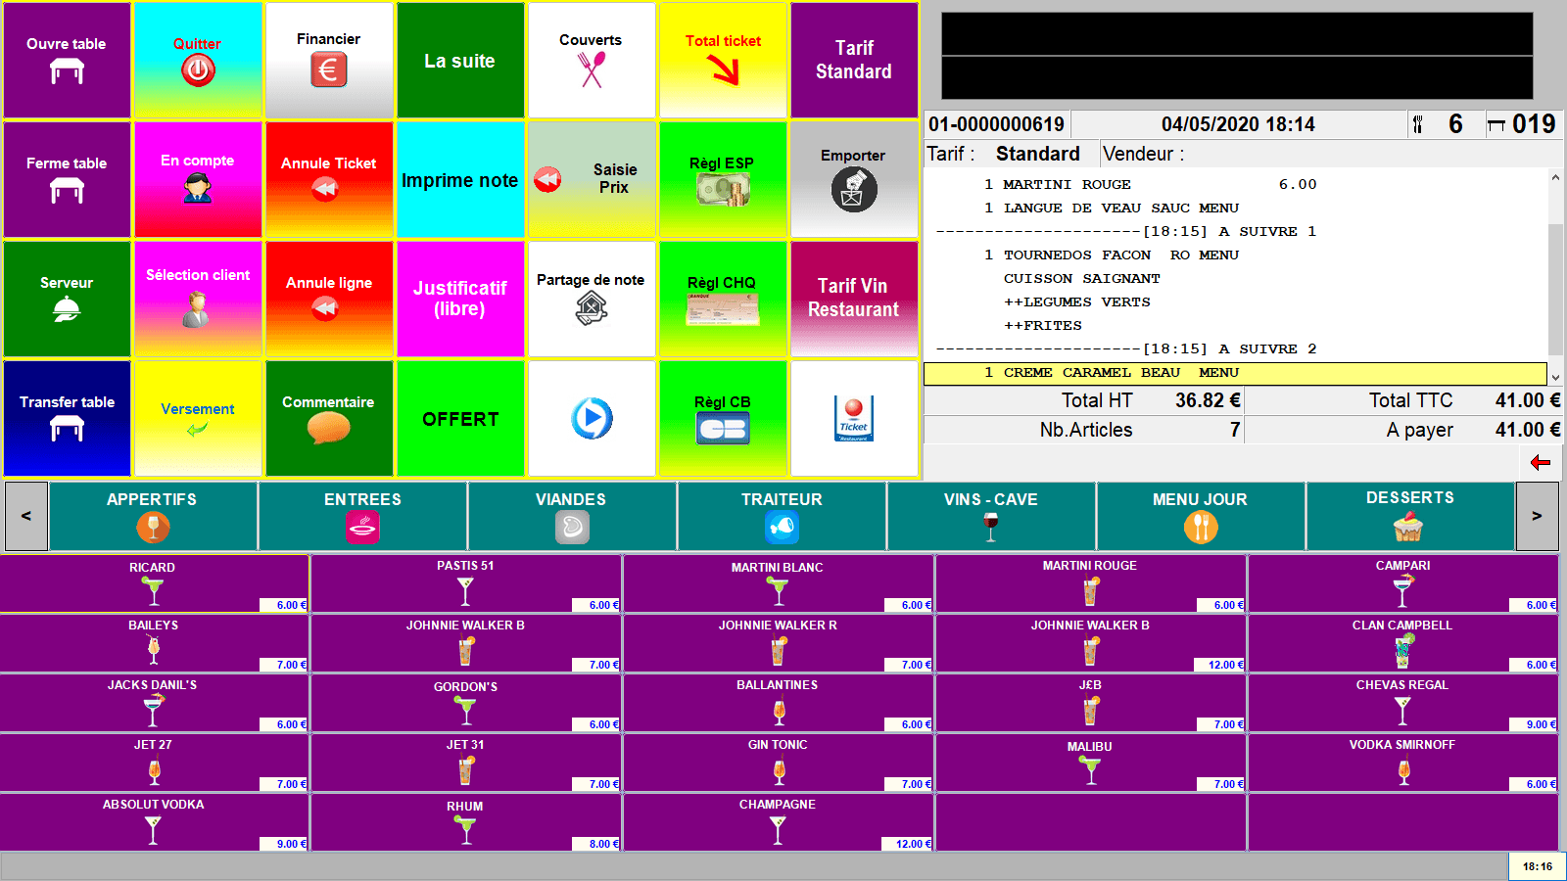1567x881 pixels.
Task: Pay by cheque with Règl CHQ
Action: pyautogui.click(x=723, y=299)
